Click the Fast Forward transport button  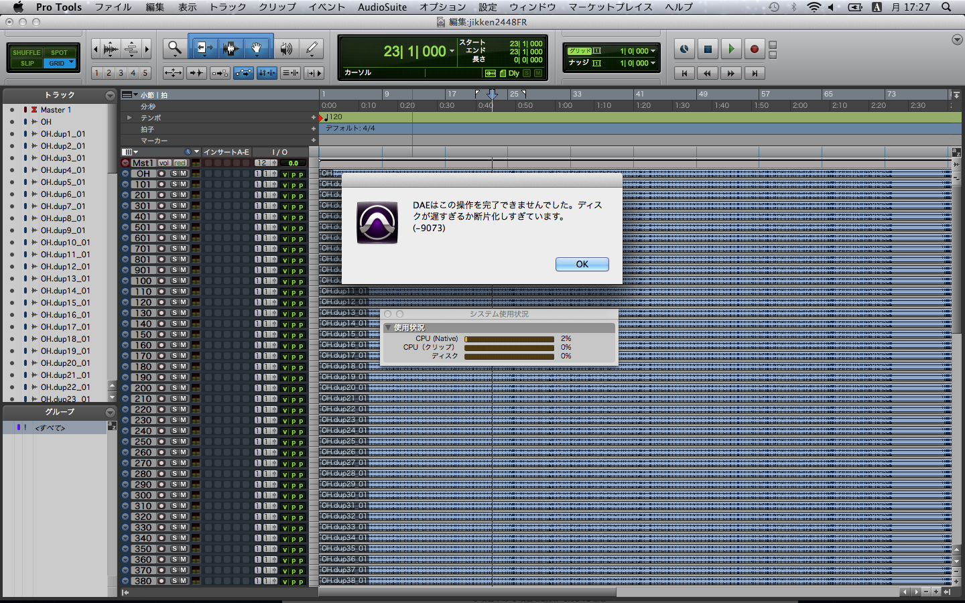click(x=731, y=73)
